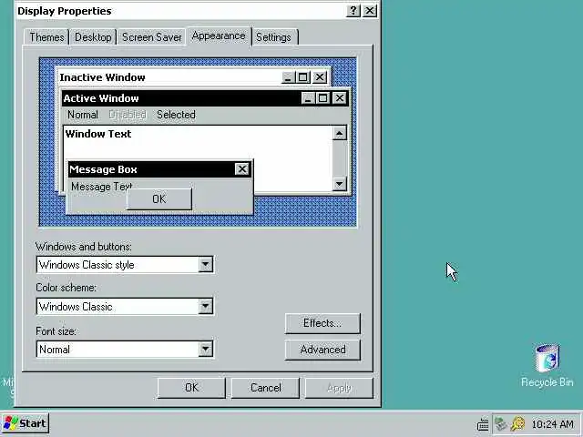The image size is (583, 437).
Task: Click the Display Properties title bar text
Action: [65, 11]
